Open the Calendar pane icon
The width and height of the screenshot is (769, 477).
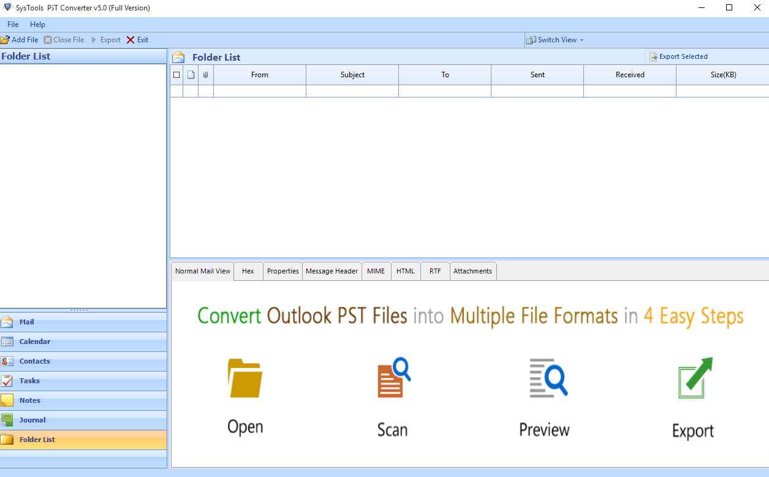point(7,342)
